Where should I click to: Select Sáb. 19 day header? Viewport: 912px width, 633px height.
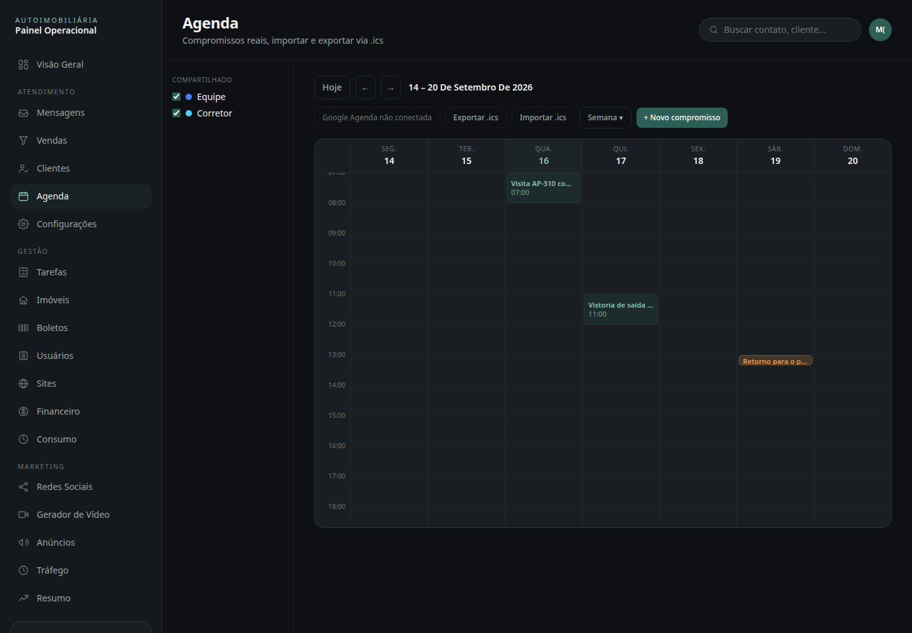coord(775,156)
